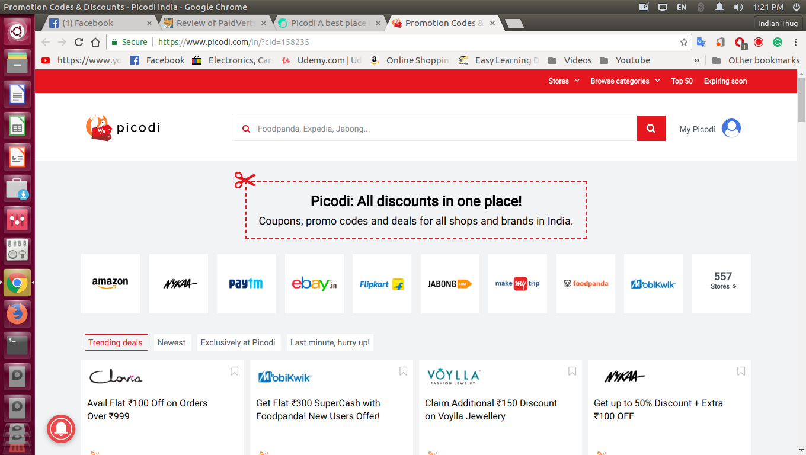The width and height of the screenshot is (806, 455).
Task: Save the MobiKwik SuperCash offer
Action: (x=403, y=370)
